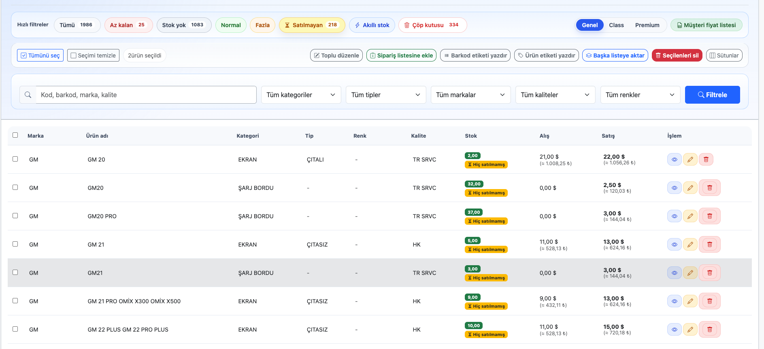764x349 pixels.
Task: Focus the Kod, barkod, marka search field
Action: click(x=146, y=95)
